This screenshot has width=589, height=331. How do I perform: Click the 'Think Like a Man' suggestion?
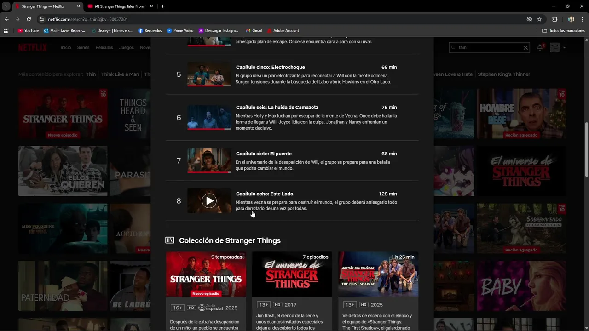coord(120,74)
